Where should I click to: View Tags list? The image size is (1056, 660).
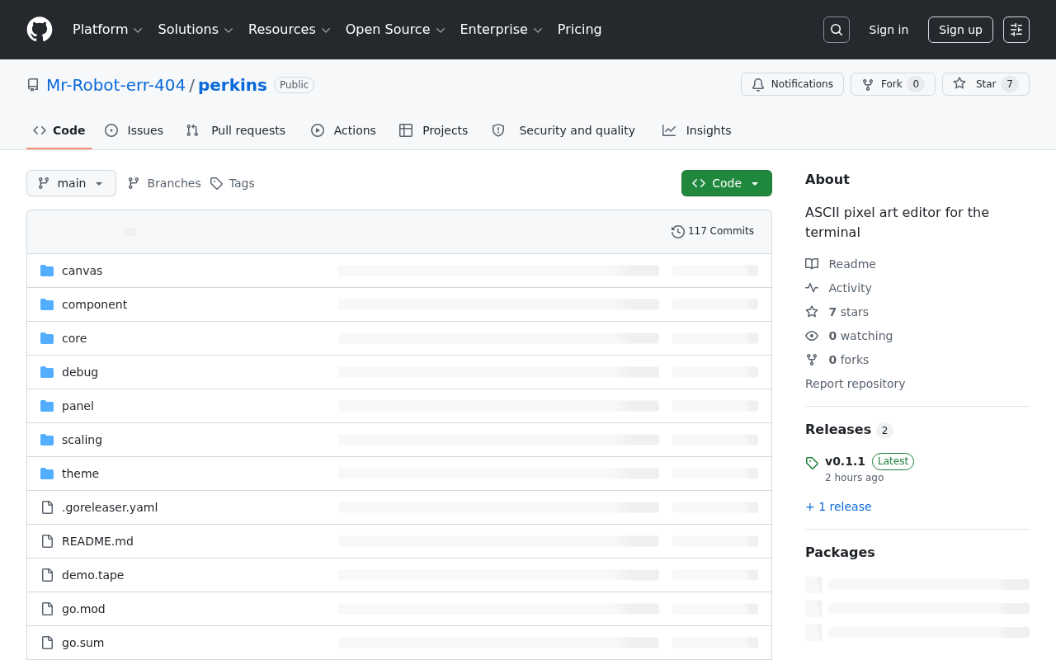click(x=233, y=183)
